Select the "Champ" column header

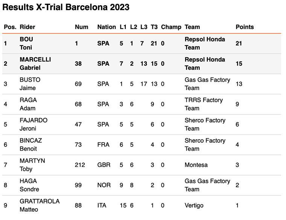pyautogui.click(x=171, y=27)
